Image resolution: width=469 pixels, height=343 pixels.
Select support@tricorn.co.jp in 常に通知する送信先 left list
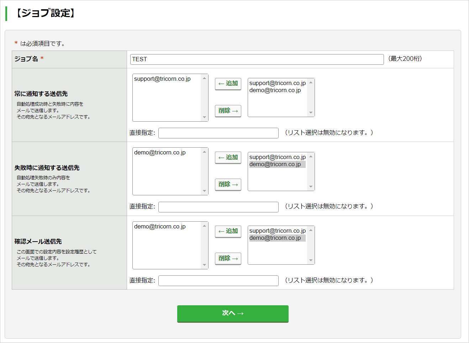(x=162, y=79)
